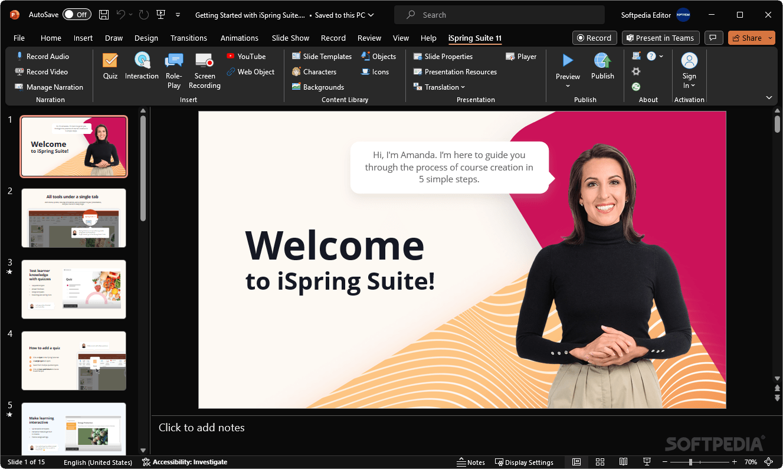Viewport: 783px width, 469px height.
Task: Click the gear options icon in About group
Action: click(x=636, y=71)
